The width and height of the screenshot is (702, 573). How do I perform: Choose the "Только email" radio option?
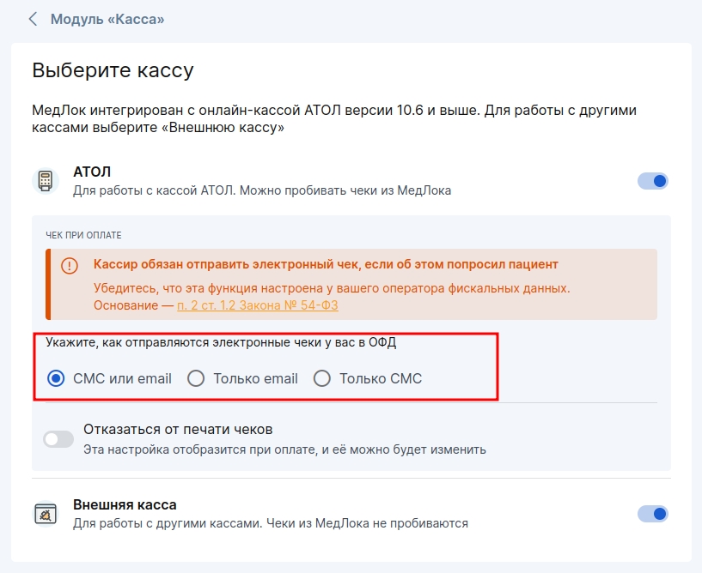pos(196,378)
